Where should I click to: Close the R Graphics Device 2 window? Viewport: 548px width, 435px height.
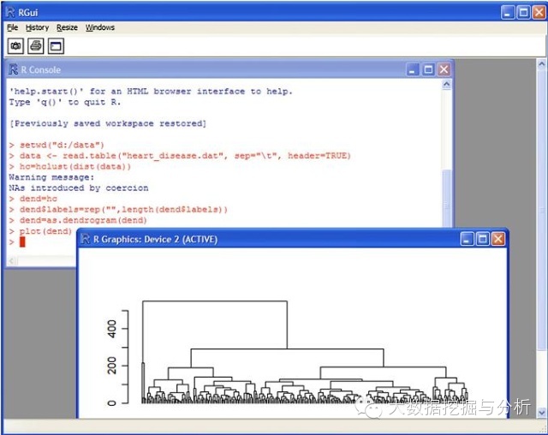coord(498,240)
